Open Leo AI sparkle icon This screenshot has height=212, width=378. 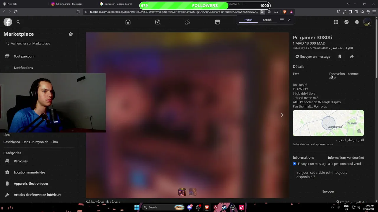362,12
